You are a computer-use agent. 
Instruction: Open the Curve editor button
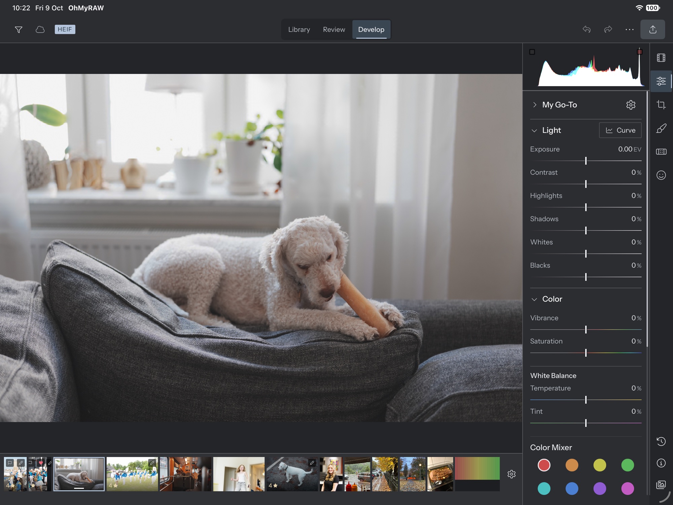click(x=620, y=130)
